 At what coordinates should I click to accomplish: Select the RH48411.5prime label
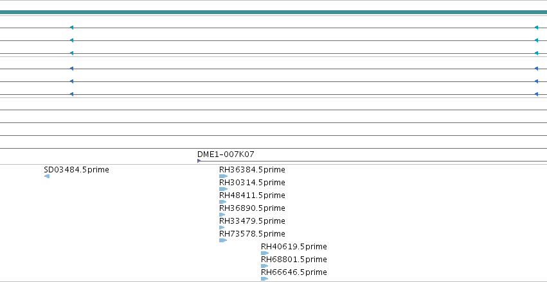click(x=252, y=195)
